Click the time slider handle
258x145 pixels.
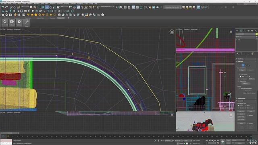coord(10,133)
